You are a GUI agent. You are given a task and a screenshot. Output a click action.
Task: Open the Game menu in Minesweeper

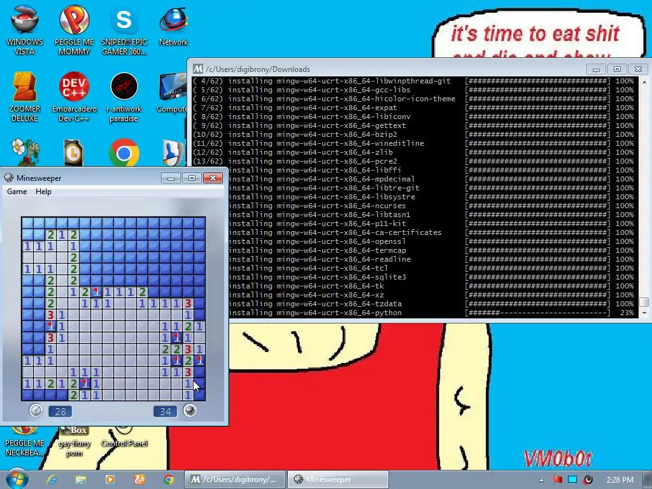[x=17, y=191]
